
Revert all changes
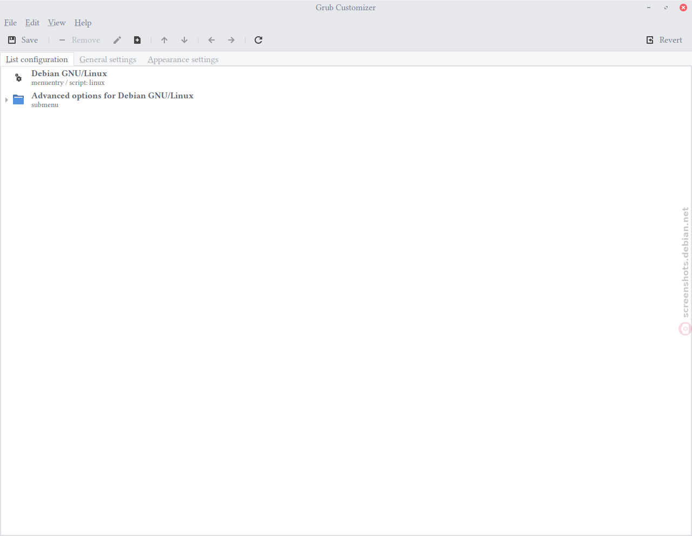664,40
